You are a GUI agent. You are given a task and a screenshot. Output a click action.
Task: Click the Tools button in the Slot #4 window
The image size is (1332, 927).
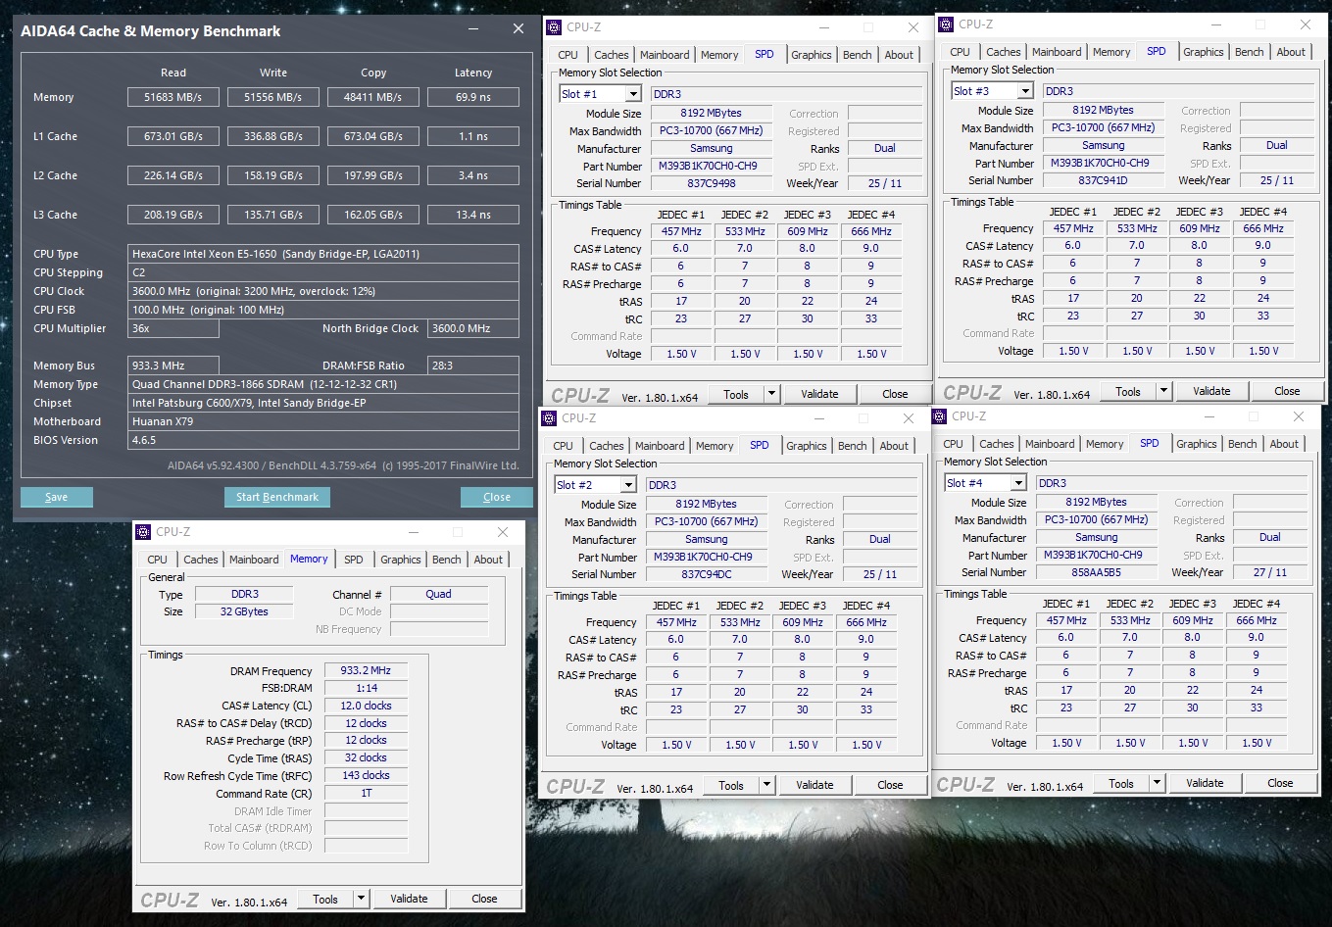(1121, 783)
